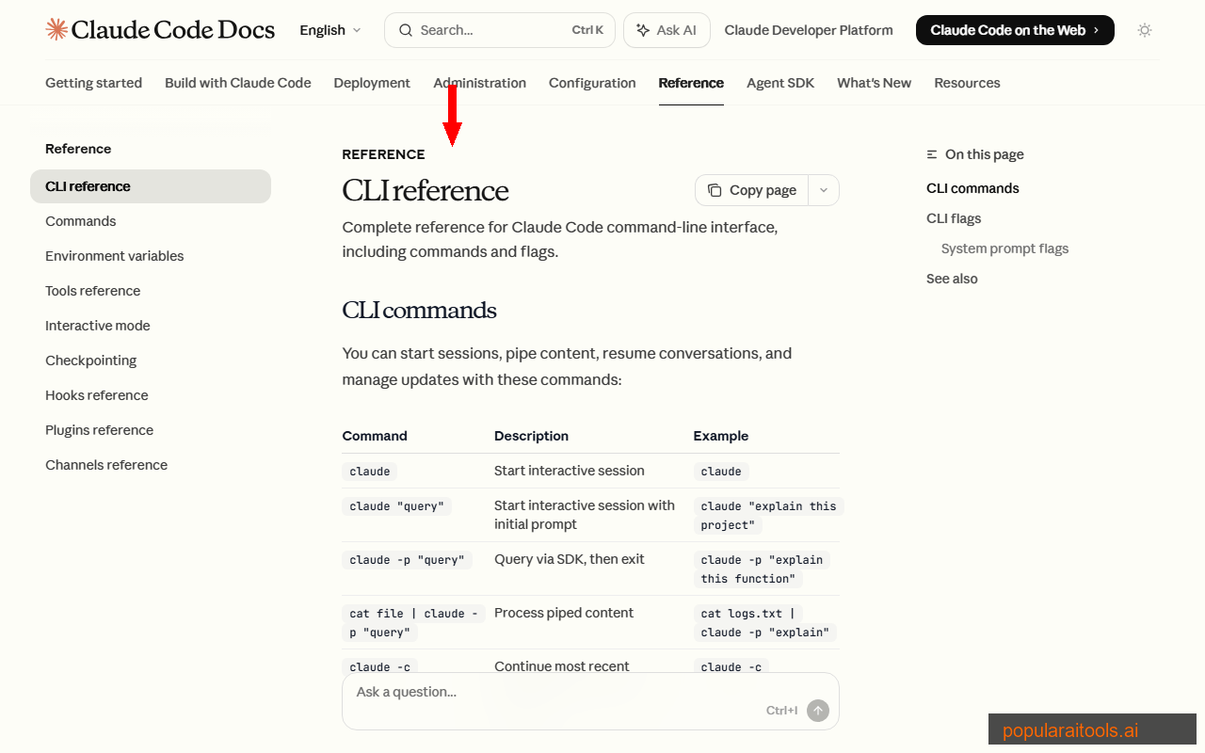The height and width of the screenshot is (753, 1205).
Task: Toggle the light/dark theme sun icon
Action: click(x=1145, y=30)
